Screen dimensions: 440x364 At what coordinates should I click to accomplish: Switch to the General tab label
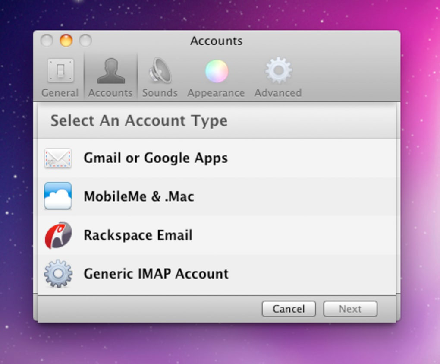[x=60, y=93]
